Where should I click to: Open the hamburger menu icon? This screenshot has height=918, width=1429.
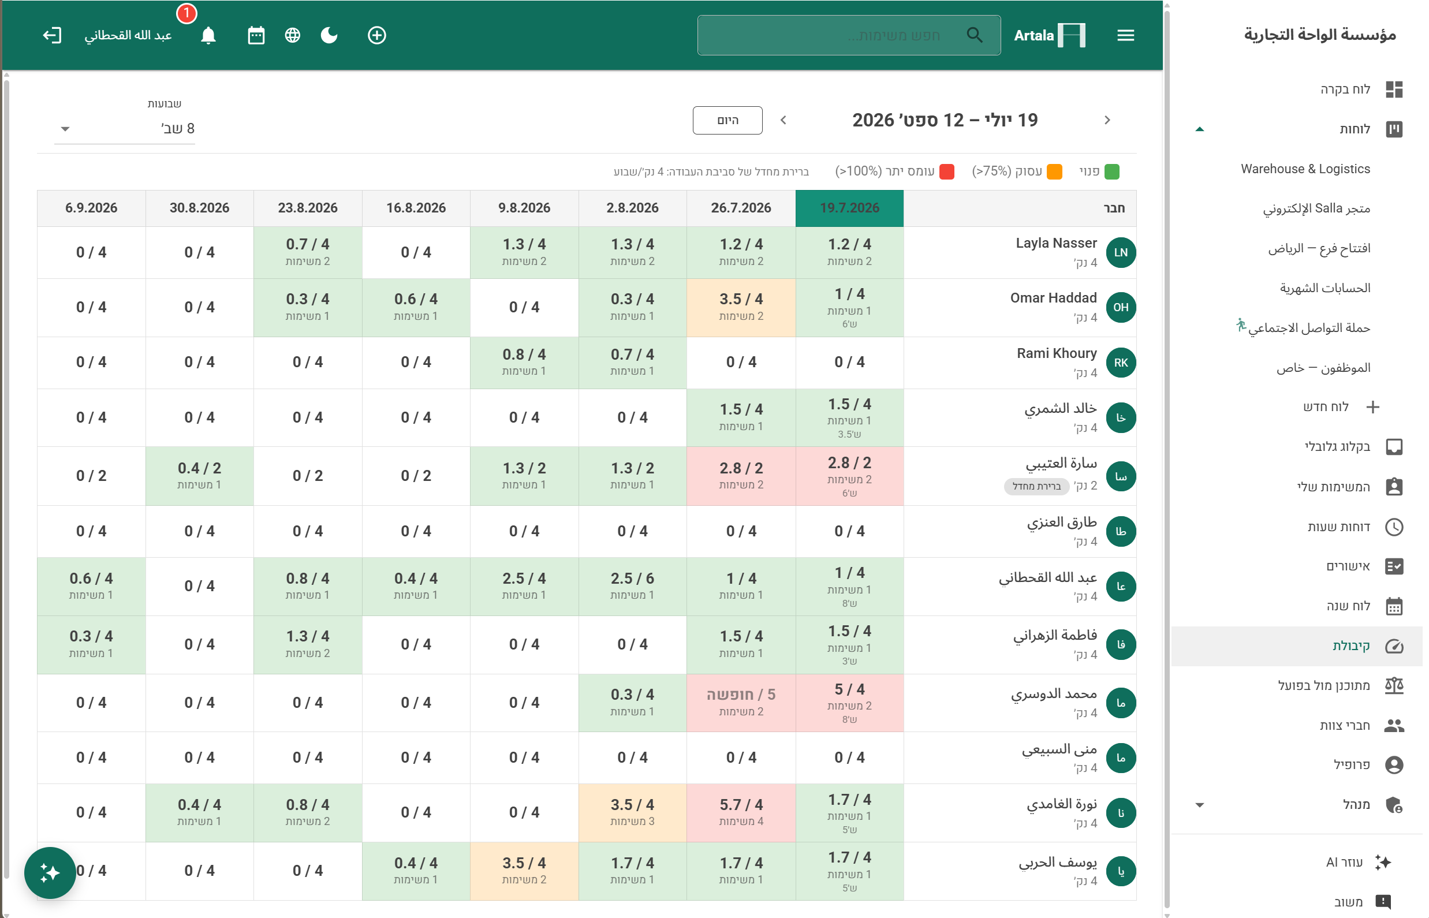click(1125, 35)
